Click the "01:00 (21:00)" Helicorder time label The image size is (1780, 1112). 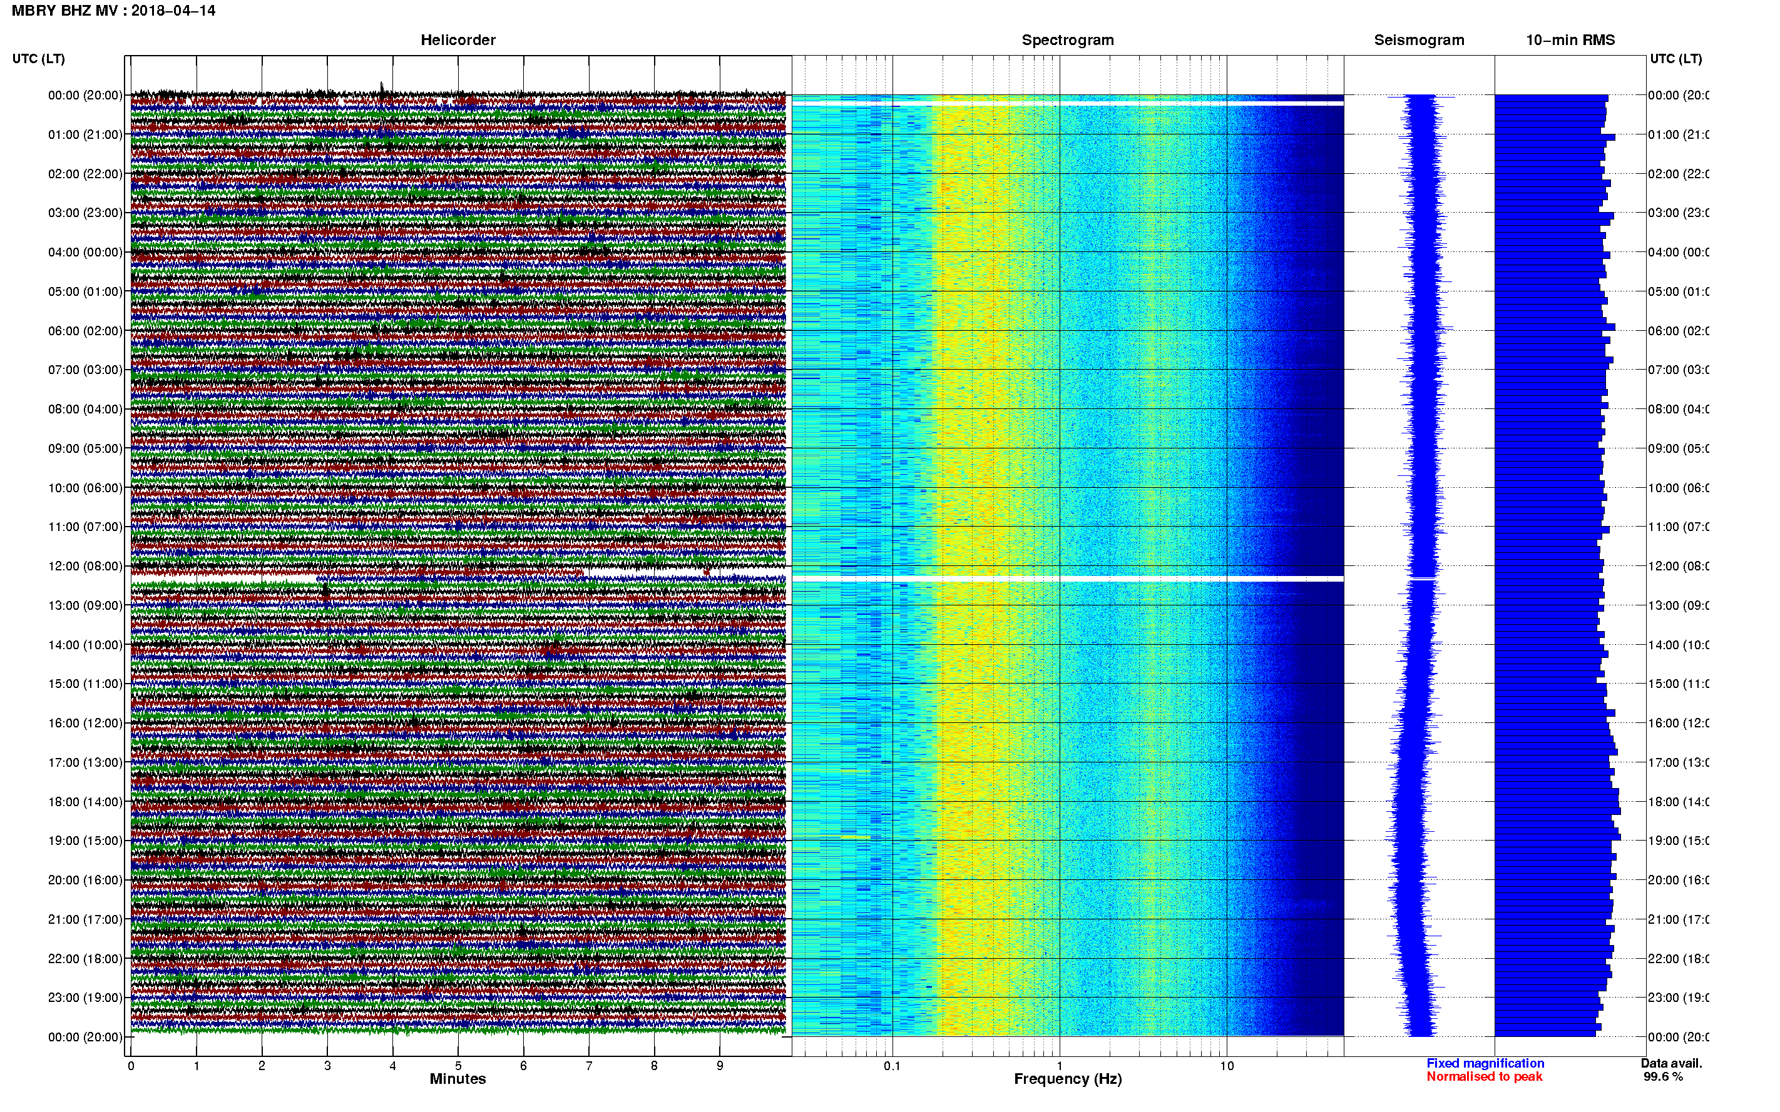click(x=85, y=134)
